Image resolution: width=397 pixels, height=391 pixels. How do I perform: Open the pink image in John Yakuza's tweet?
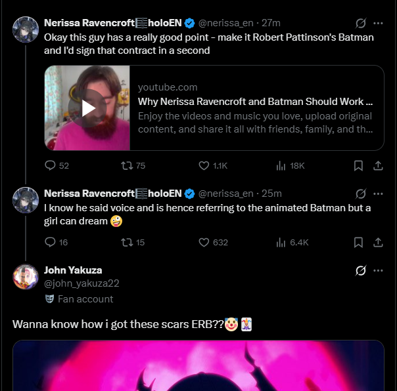point(198,365)
